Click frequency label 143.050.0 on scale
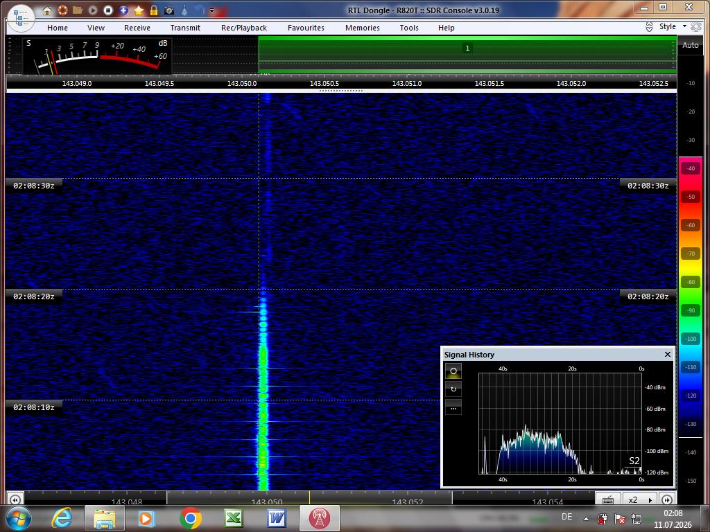 (x=242, y=84)
